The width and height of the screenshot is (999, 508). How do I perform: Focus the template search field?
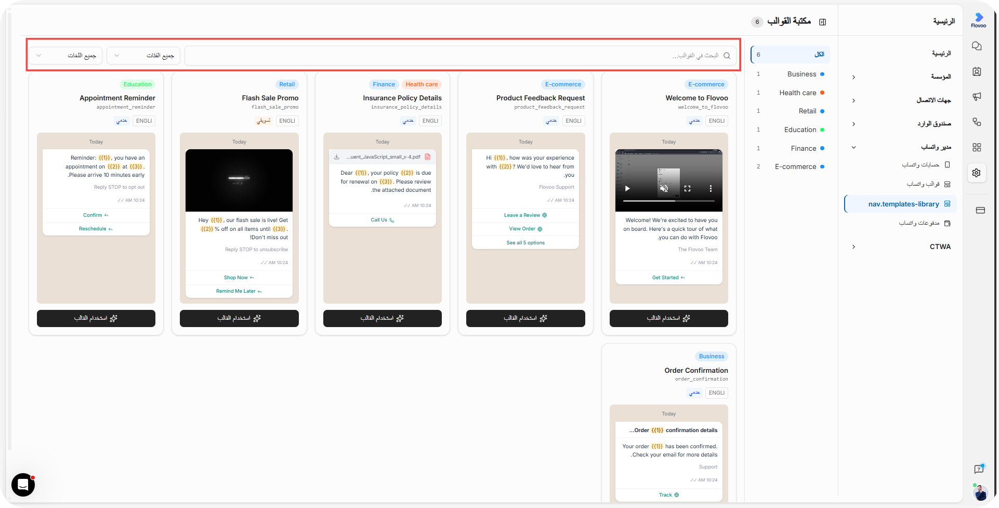(x=461, y=56)
